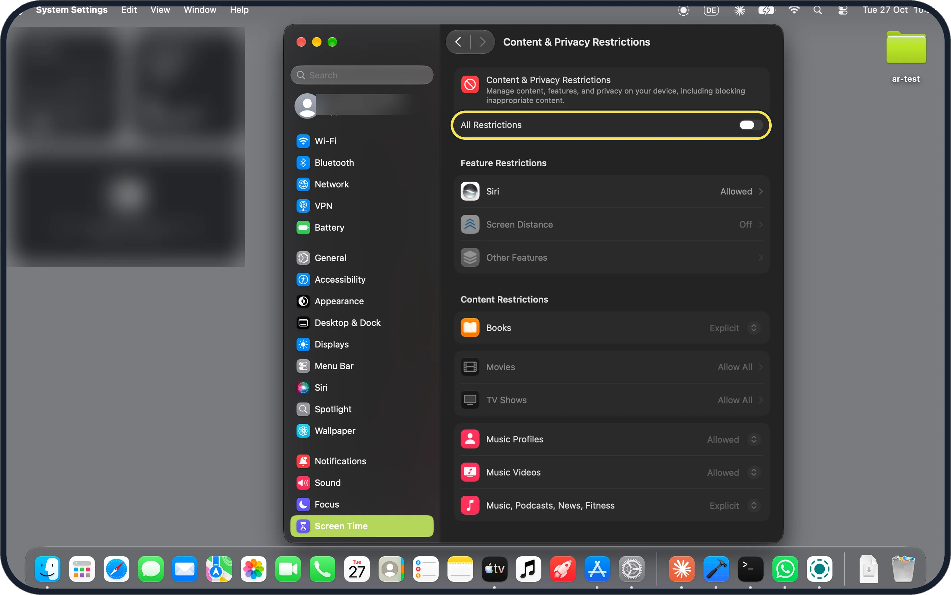Screen dimensions: 951x595
Task: Open Movies rating restrictions
Action: (612, 367)
